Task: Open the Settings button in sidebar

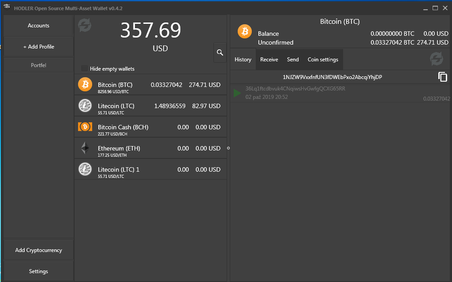Action: tap(39, 271)
